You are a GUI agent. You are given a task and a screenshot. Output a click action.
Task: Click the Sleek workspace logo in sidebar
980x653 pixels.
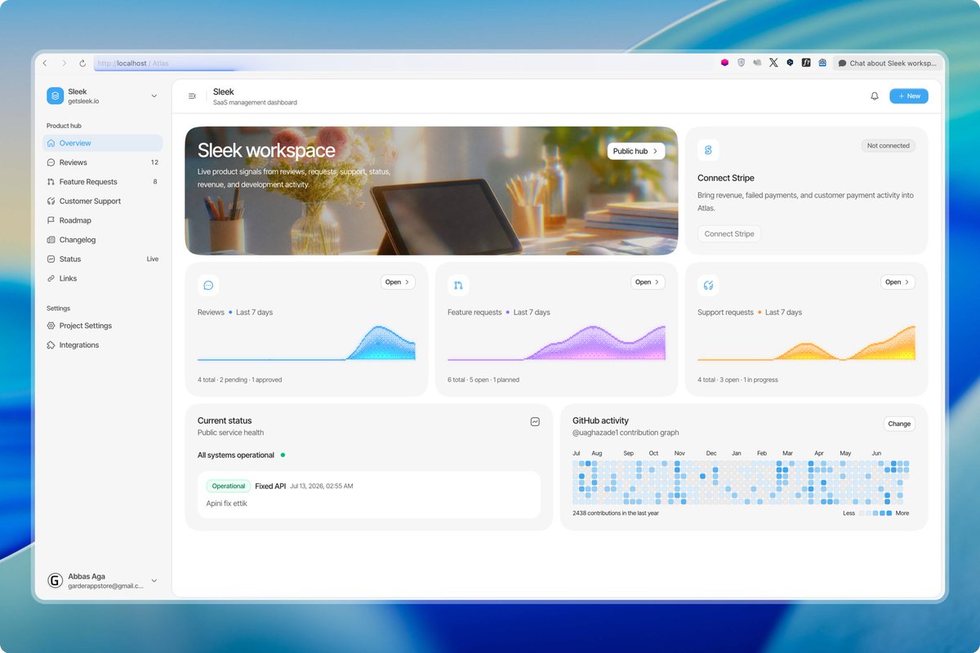click(x=55, y=96)
